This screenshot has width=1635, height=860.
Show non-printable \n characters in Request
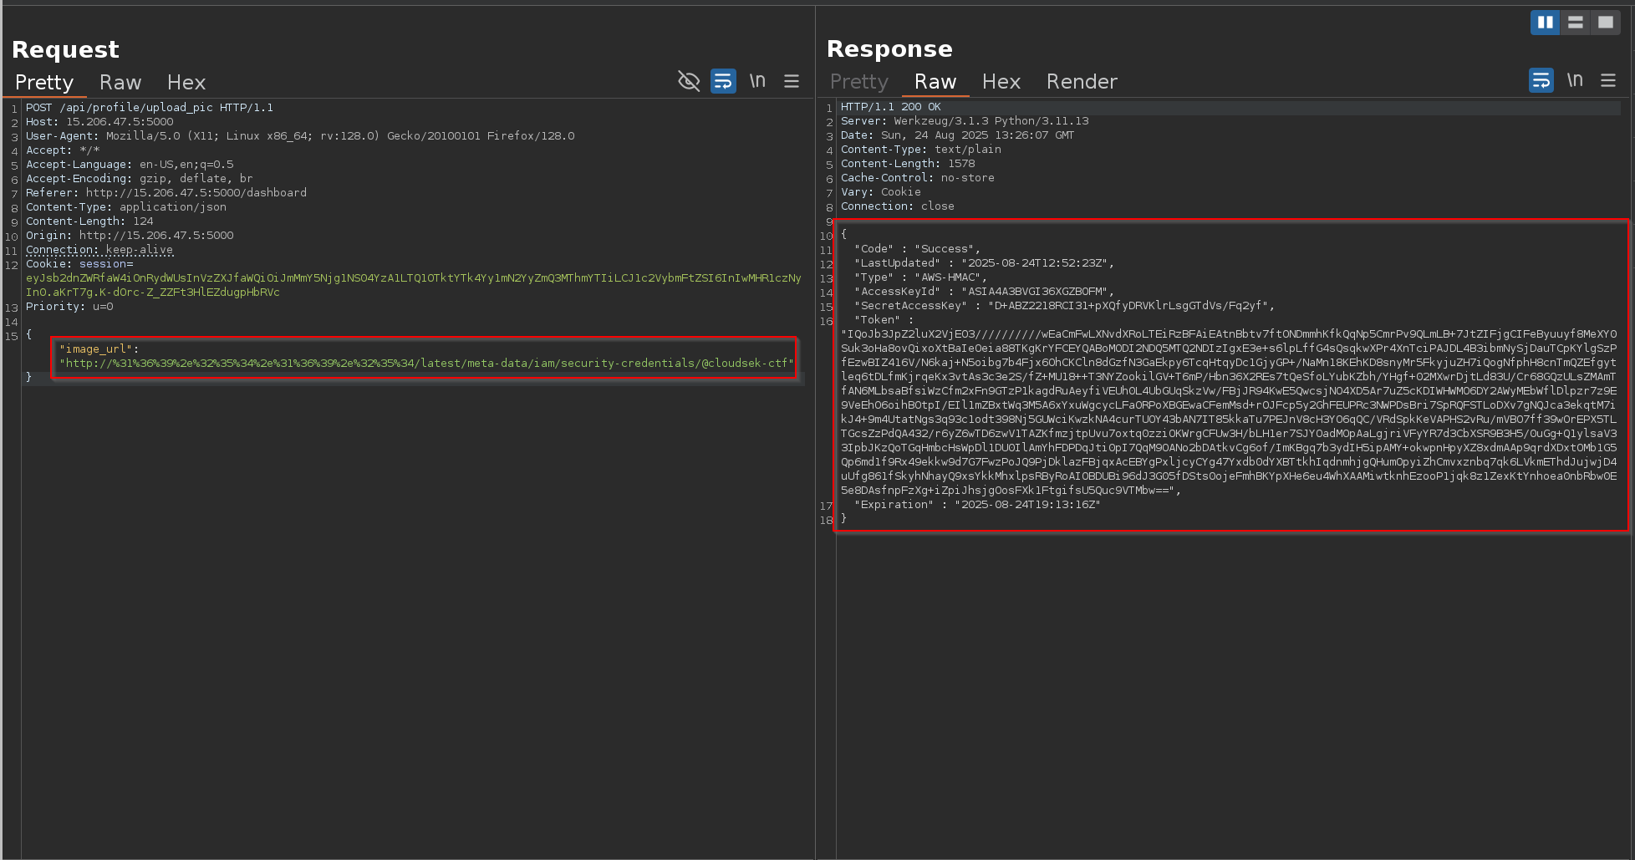[x=757, y=81]
